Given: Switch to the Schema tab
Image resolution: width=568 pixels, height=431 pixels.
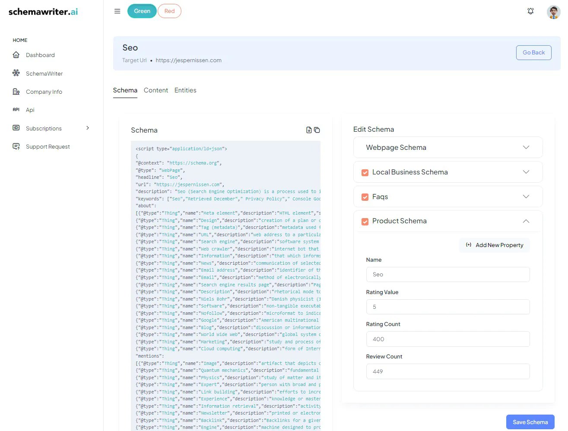Looking at the screenshot, I should click(125, 90).
